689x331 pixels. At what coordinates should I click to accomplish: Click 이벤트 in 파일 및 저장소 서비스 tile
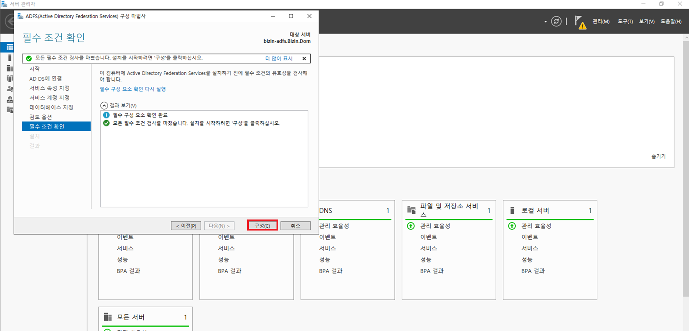[429, 237]
